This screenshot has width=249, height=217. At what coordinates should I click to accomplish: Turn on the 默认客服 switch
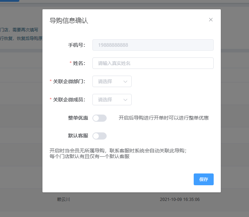tap(100, 136)
